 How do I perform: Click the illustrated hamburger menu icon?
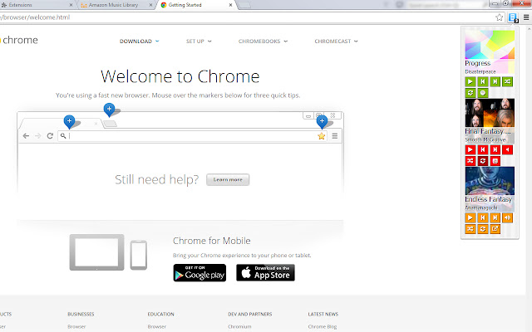pyautogui.click(x=335, y=136)
